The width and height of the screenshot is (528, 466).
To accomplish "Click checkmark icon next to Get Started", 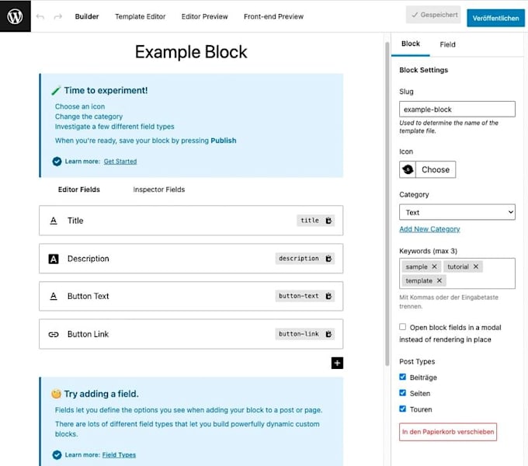I will pos(57,162).
